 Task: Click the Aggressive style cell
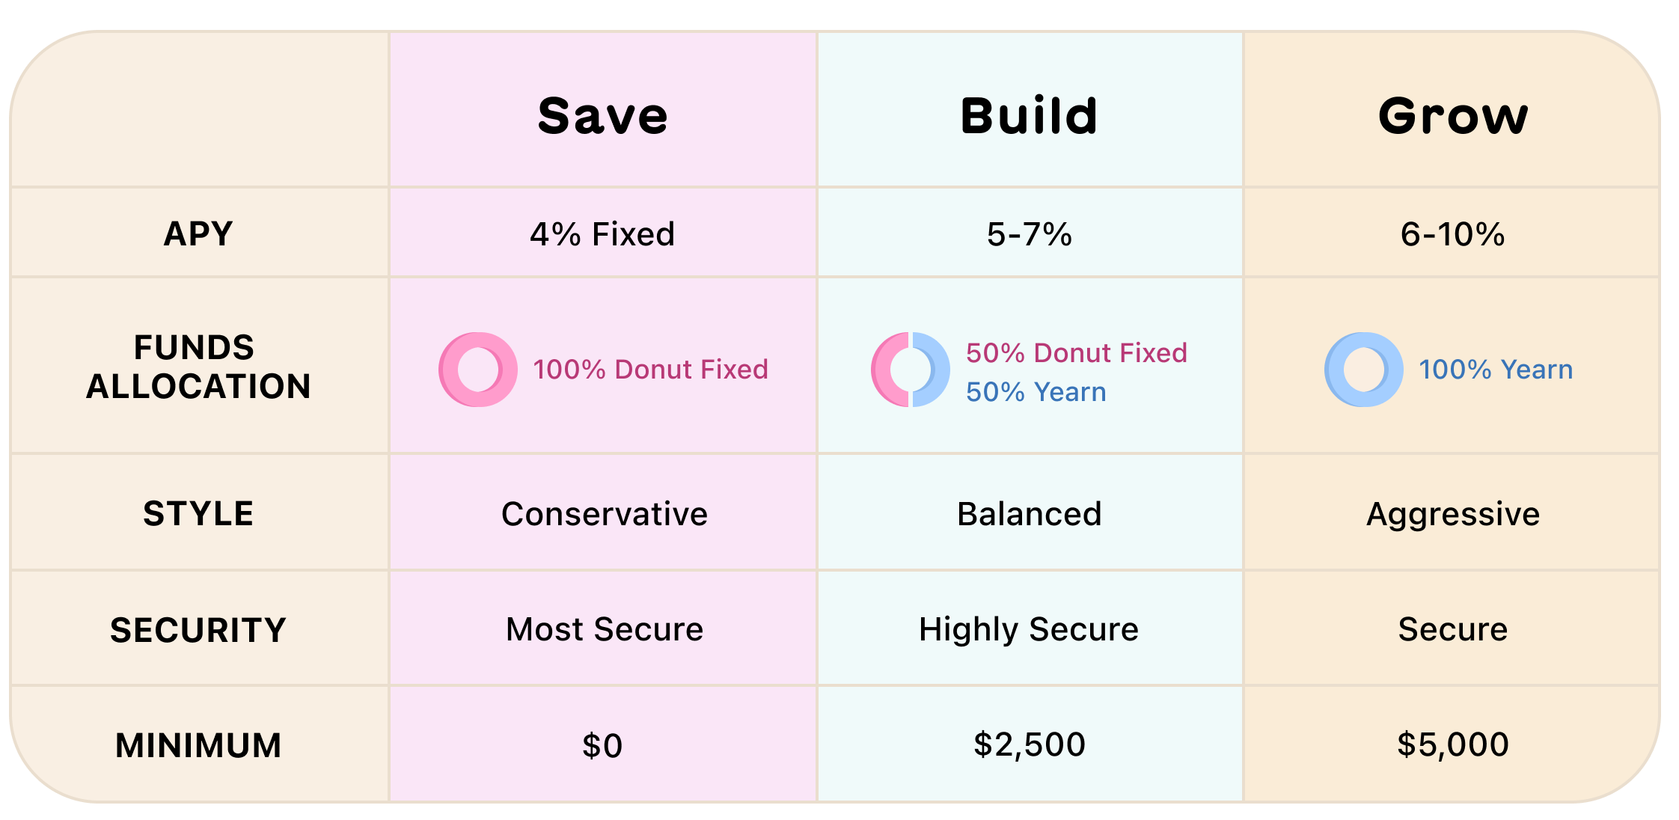pyautogui.click(x=1453, y=515)
